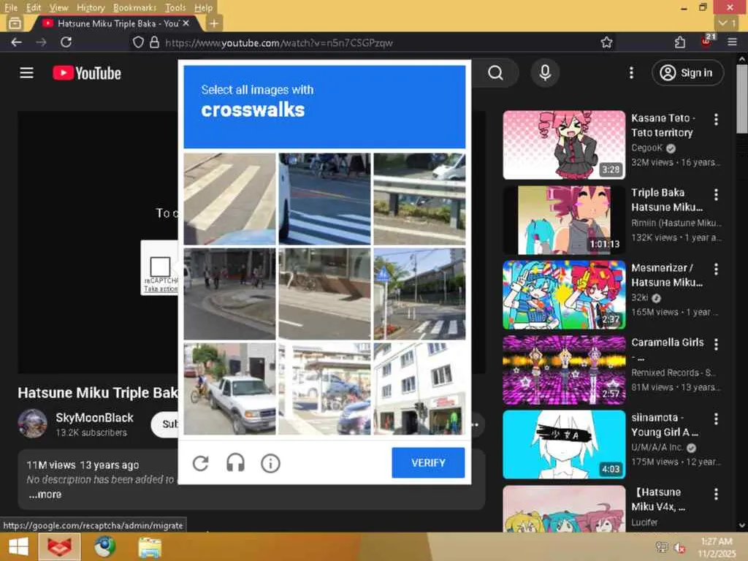This screenshot has height=561, width=748.
Task: Open browser application menu
Action: coord(732,42)
